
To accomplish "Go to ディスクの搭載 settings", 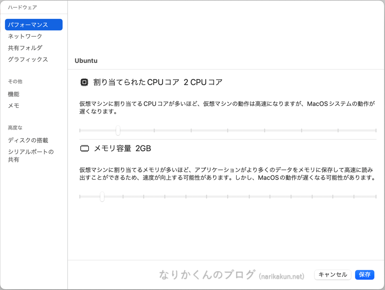I will pos(28,140).
